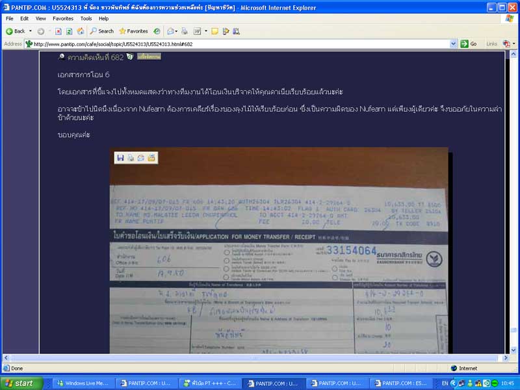The height and width of the screenshot is (390, 520).
Task: Save the picture via image toolbar
Action: tap(120, 158)
